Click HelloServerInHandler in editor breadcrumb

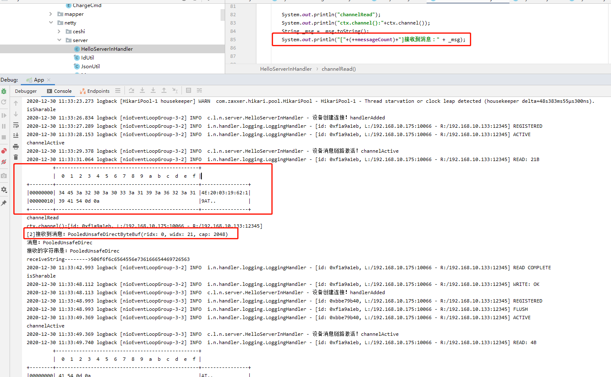coord(286,69)
